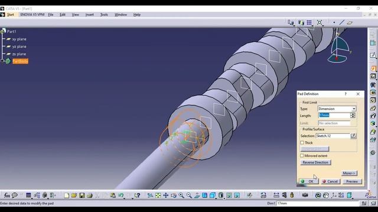Click the axis system icon in the bottom toolbar
This screenshot has width=378, height=212.
tap(334, 196)
